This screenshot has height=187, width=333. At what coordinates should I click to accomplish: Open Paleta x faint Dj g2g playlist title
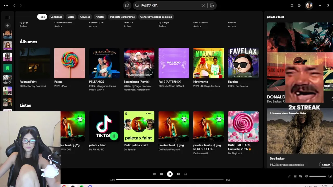171,145
